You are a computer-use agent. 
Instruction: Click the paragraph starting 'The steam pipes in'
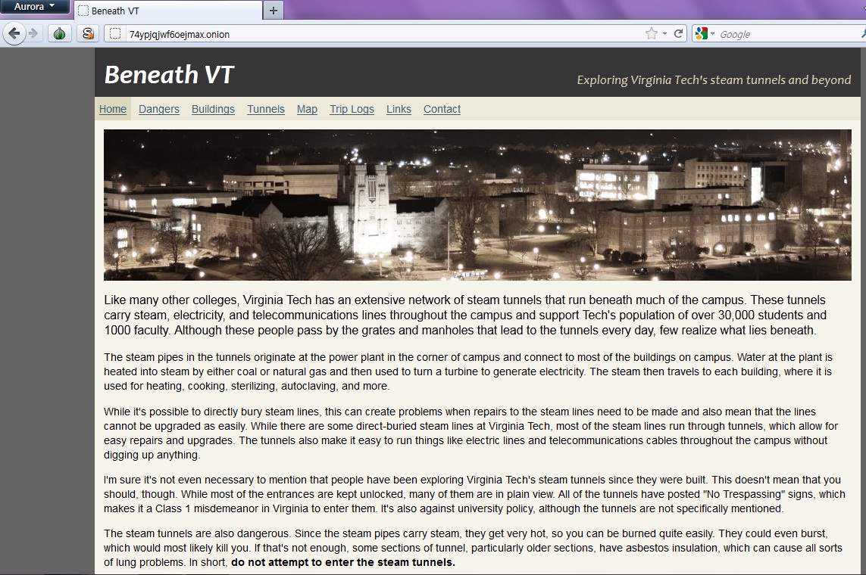pos(467,371)
